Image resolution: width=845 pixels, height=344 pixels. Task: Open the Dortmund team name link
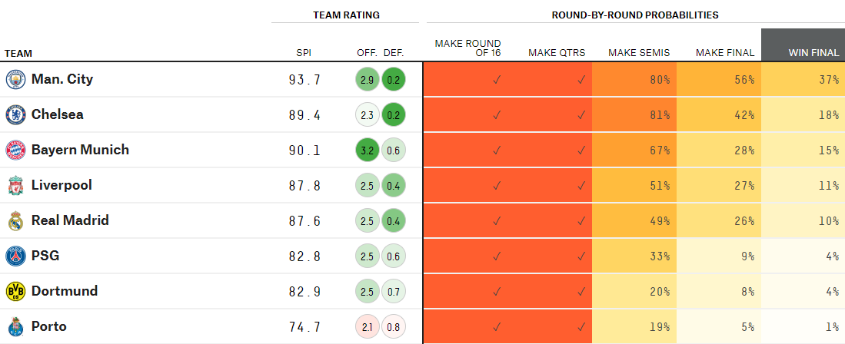coord(65,291)
